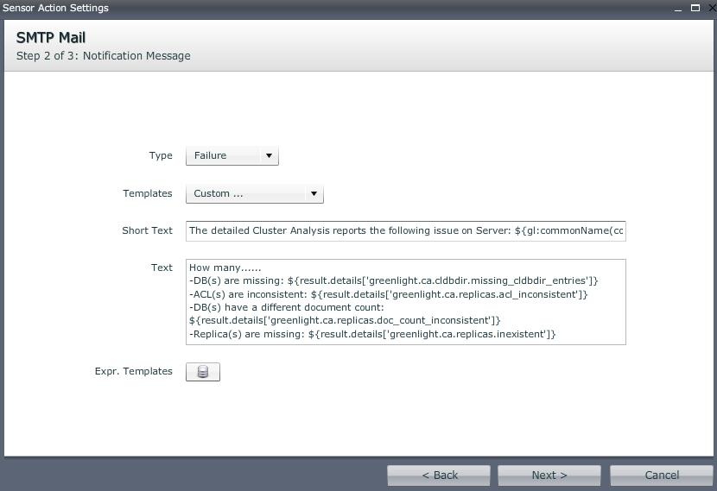Click the SMTP Mail heading
Viewport: 717px width, 491px height.
click(51, 38)
